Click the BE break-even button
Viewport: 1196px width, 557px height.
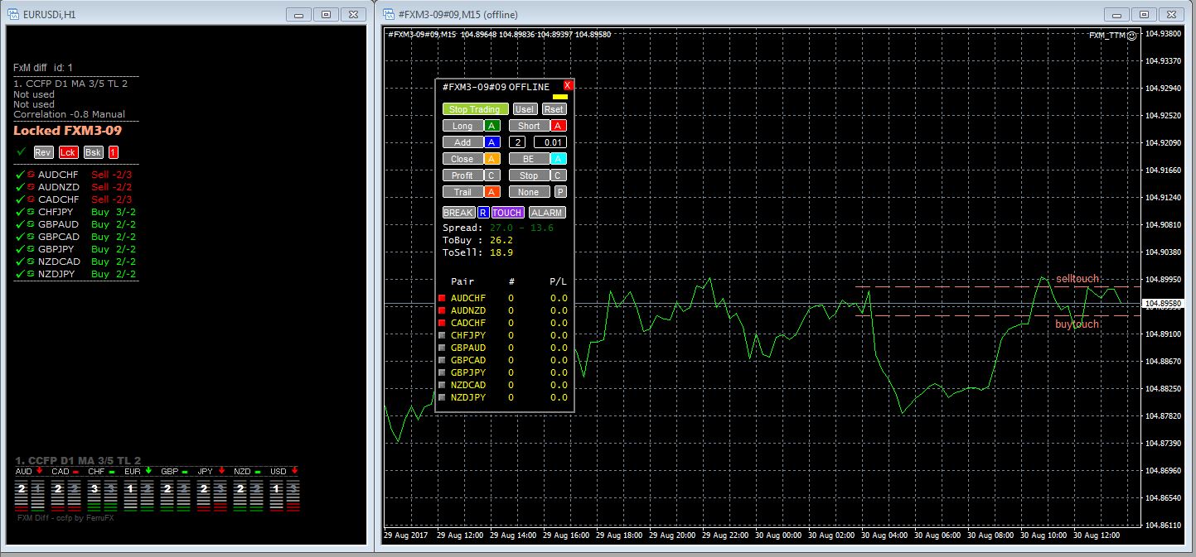pyautogui.click(x=530, y=159)
